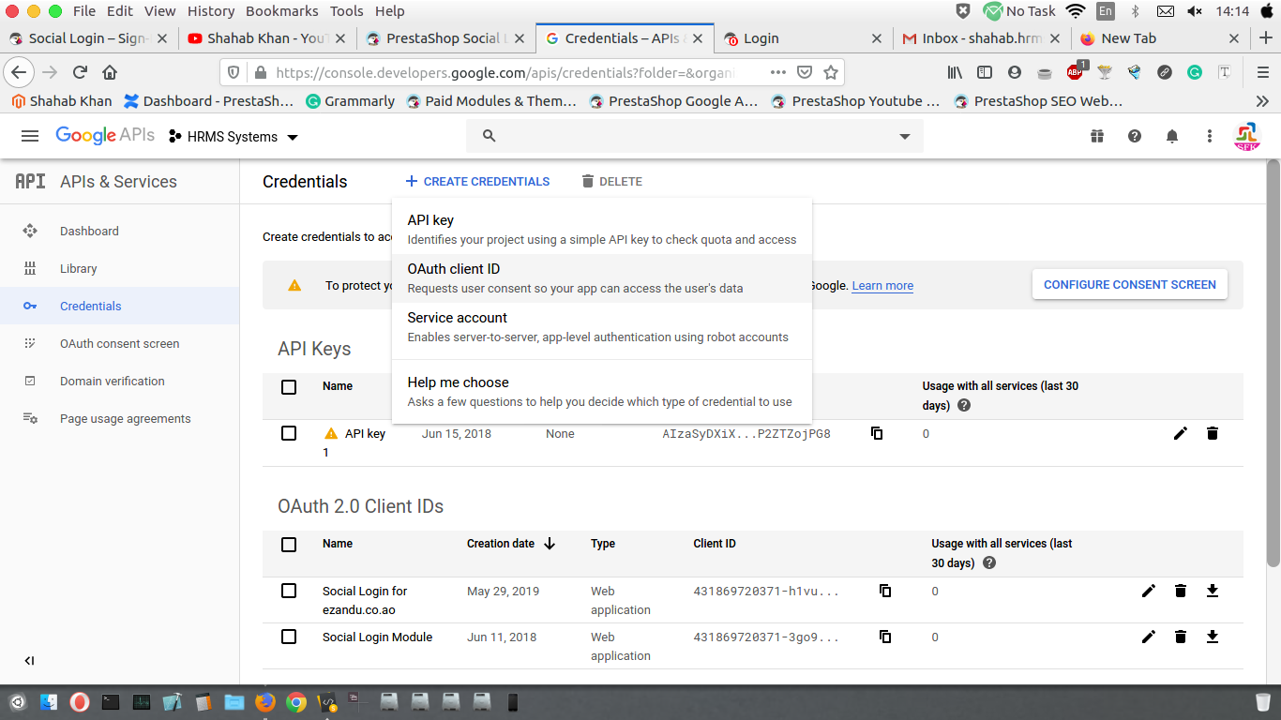Expand the HRMS Systems project selector
Screen dimensions: 1281x720
pyautogui.click(x=234, y=137)
